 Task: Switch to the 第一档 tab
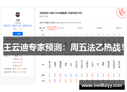coord(42,28)
